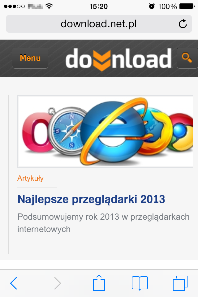
Task: Click the article summary text about 2013
Action: pyautogui.click(x=103, y=223)
